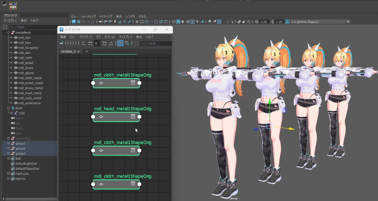Click mesh icon on mdl_head_metal1ShapeOrig node
378x201 pixels.
(x=101, y=117)
